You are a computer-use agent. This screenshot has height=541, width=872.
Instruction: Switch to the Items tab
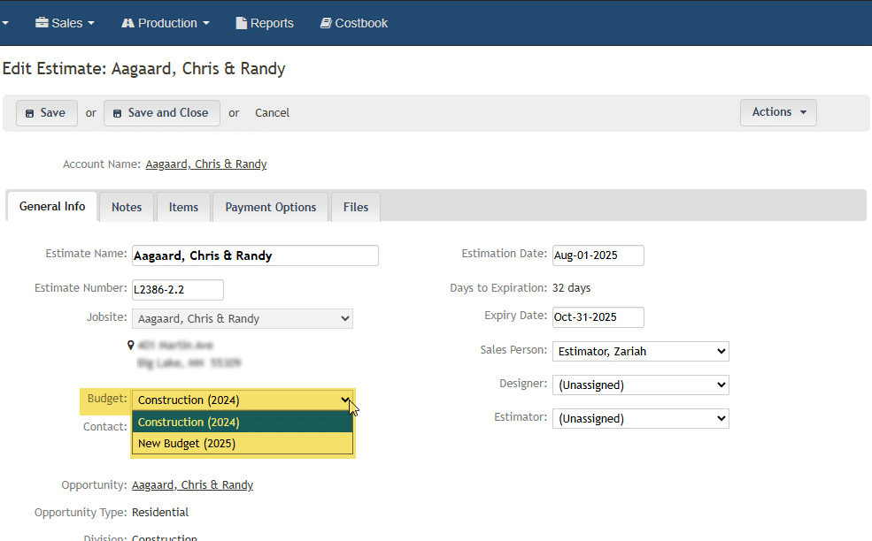click(183, 207)
